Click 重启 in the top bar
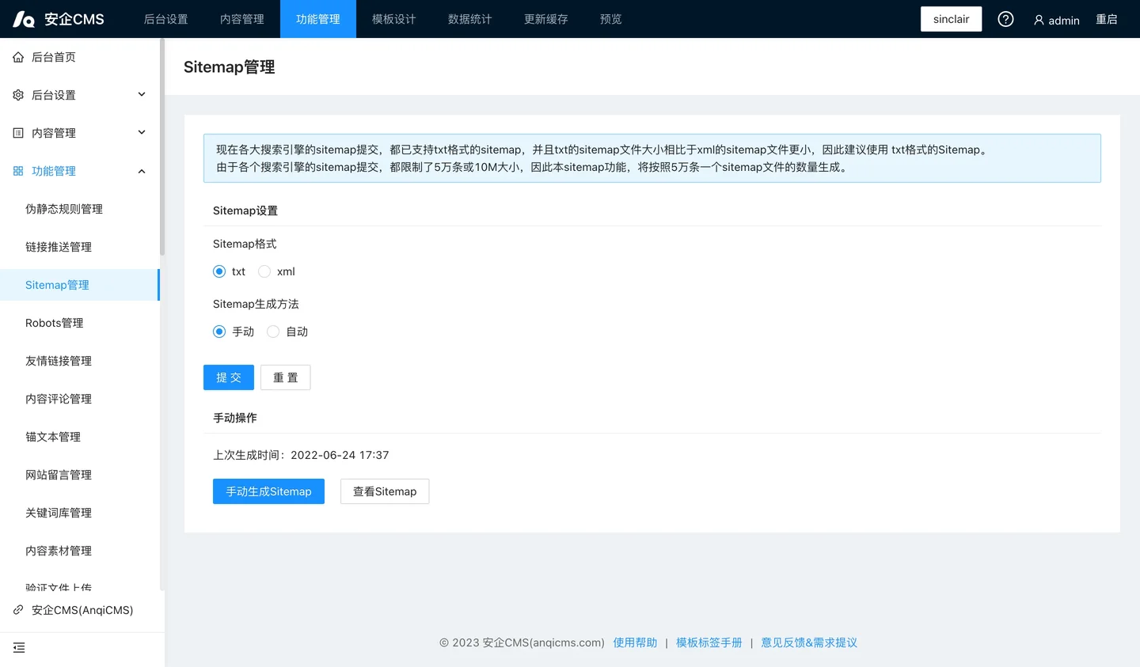The height and width of the screenshot is (667, 1140). (x=1107, y=19)
